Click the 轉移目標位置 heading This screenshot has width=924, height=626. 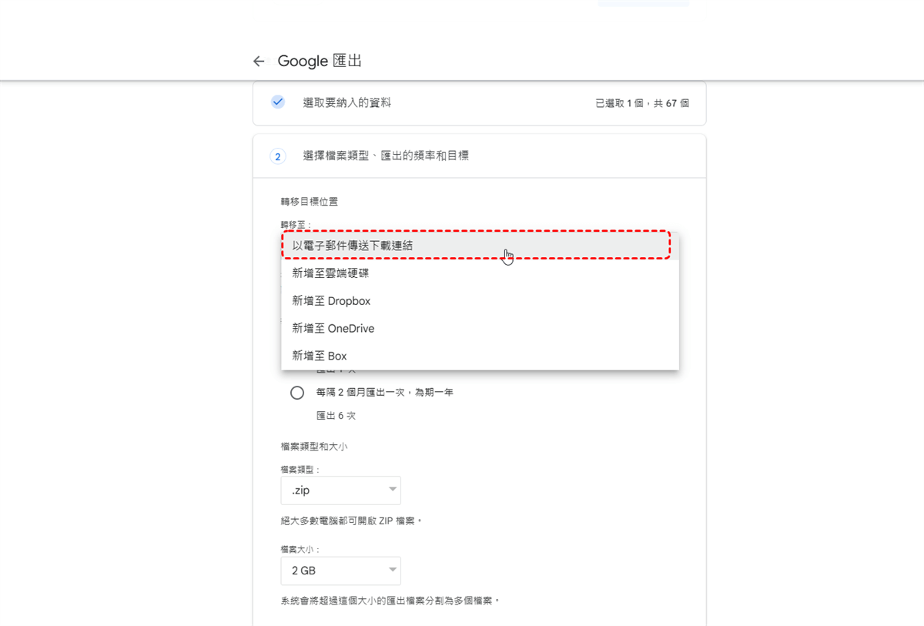coord(310,203)
